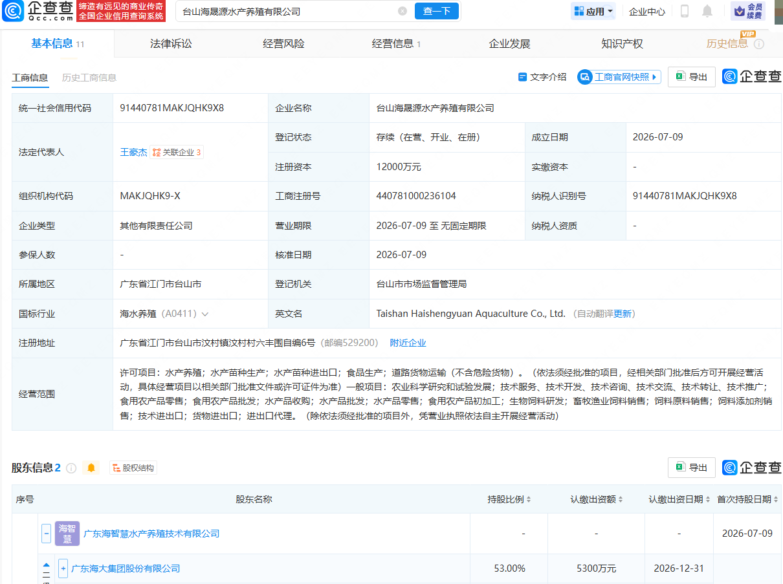Image resolution: width=783 pixels, height=584 pixels.
Task: Click the 海智慧 purple company logo
Action: (67, 534)
